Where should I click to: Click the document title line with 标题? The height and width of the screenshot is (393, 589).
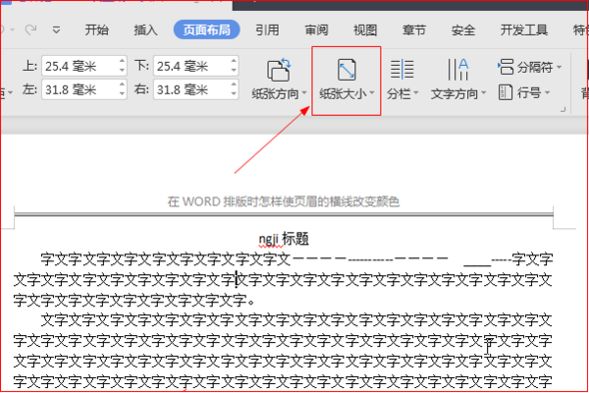(284, 239)
